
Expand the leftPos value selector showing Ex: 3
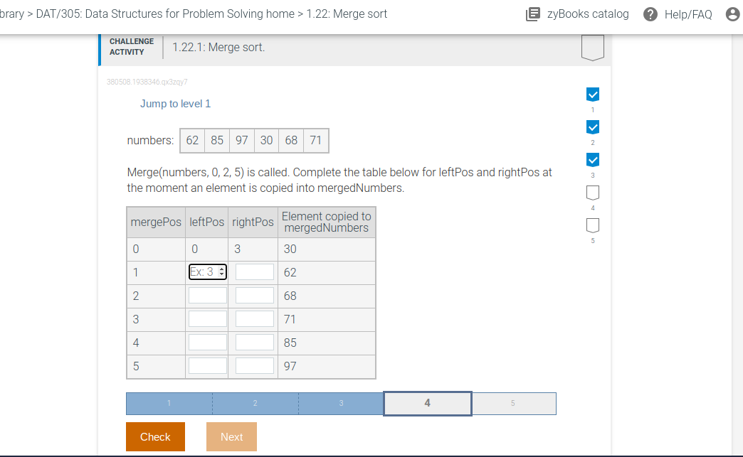coord(205,271)
